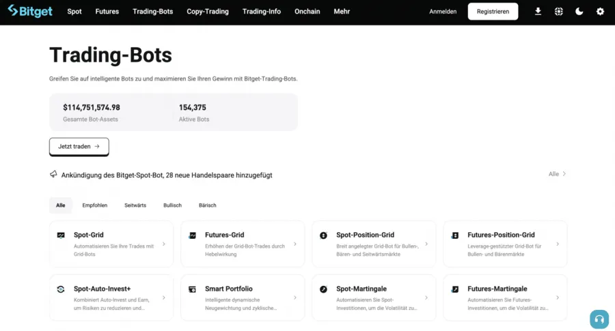
Task: Open the Smart Portfolio title
Action: pyautogui.click(x=229, y=289)
